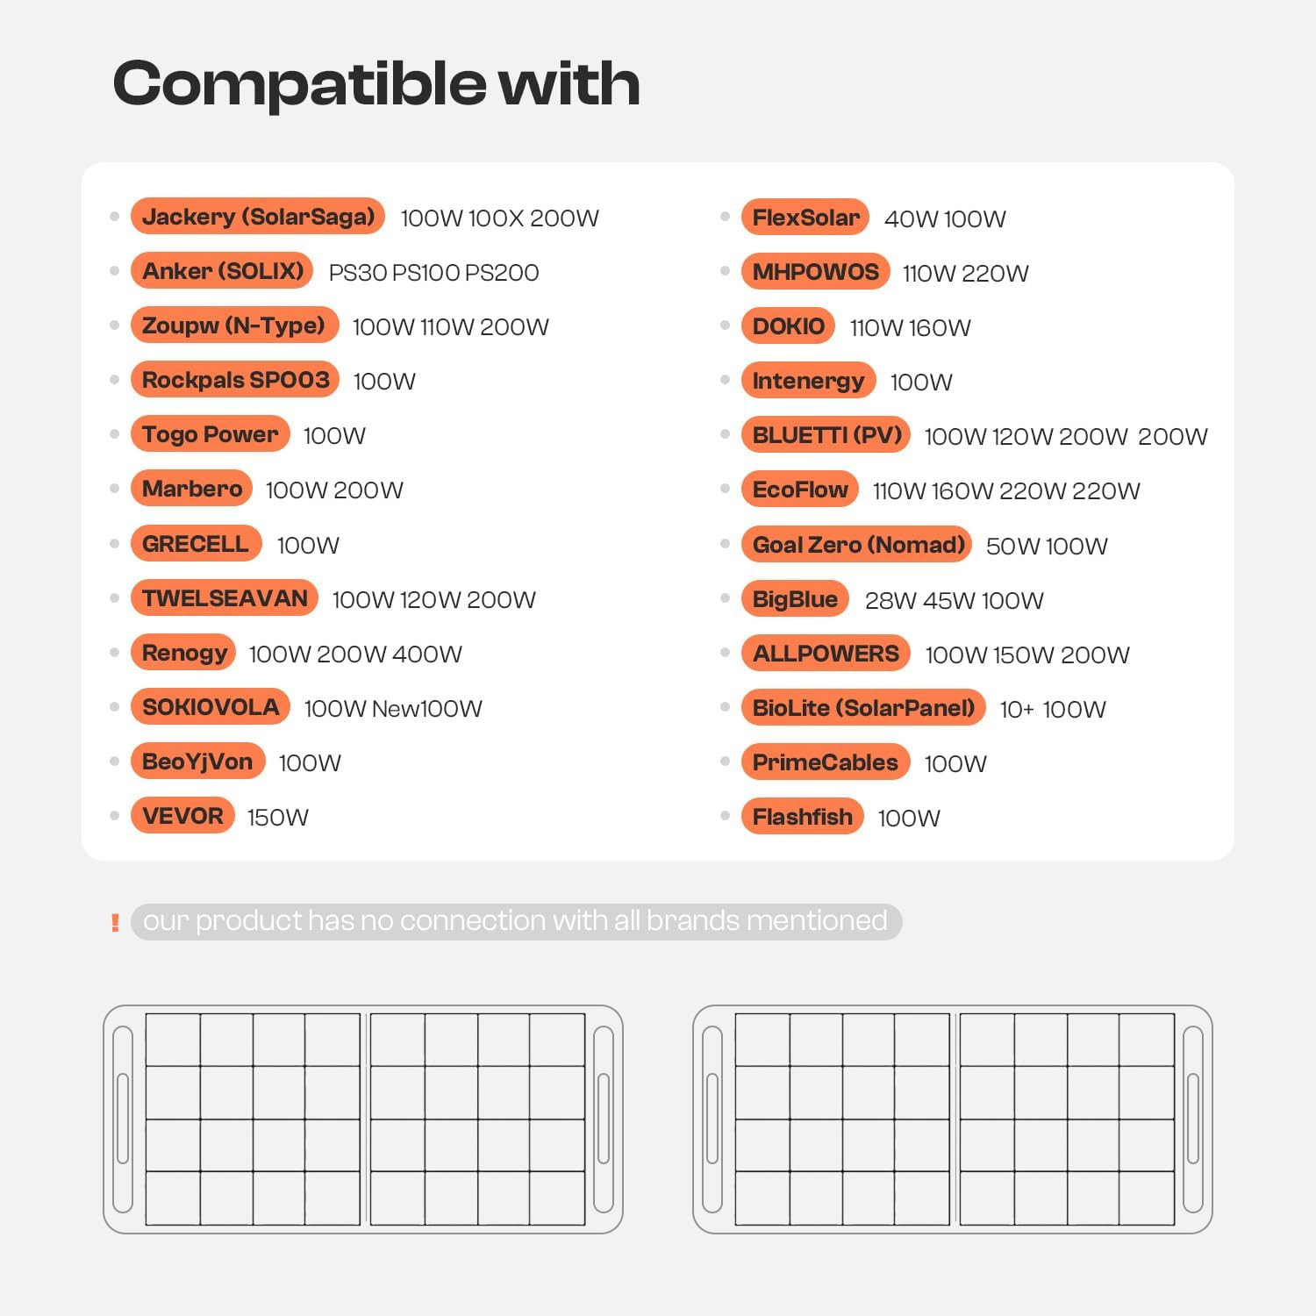Click the VEVOR brand badge
The height and width of the screenshot is (1316, 1316).
(182, 816)
